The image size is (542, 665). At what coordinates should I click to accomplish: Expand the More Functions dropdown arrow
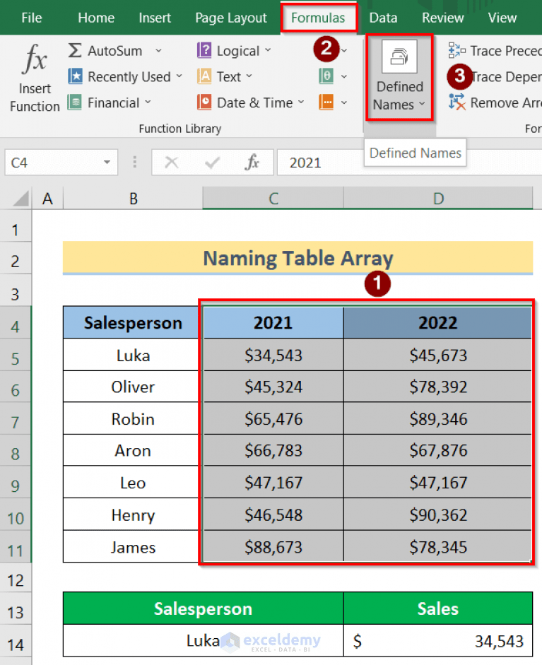(344, 102)
